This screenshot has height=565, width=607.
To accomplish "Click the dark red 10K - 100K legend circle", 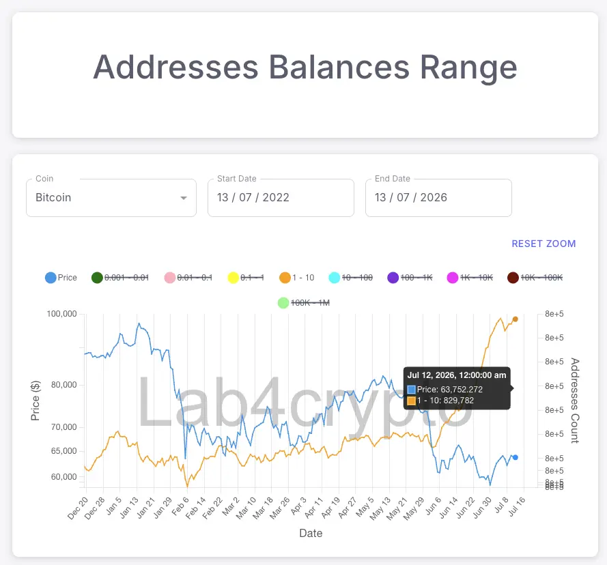I will click(x=513, y=278).
